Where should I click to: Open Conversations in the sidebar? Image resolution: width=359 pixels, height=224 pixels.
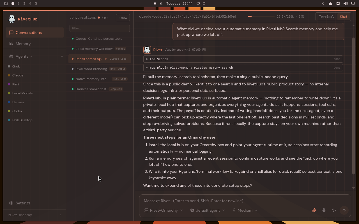tap(34, 32)
